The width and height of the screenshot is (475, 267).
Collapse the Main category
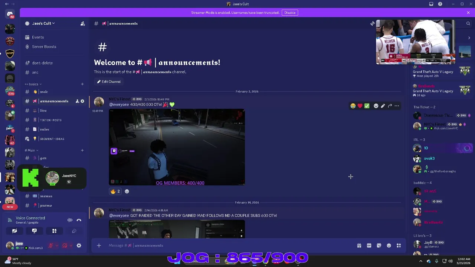32,150
